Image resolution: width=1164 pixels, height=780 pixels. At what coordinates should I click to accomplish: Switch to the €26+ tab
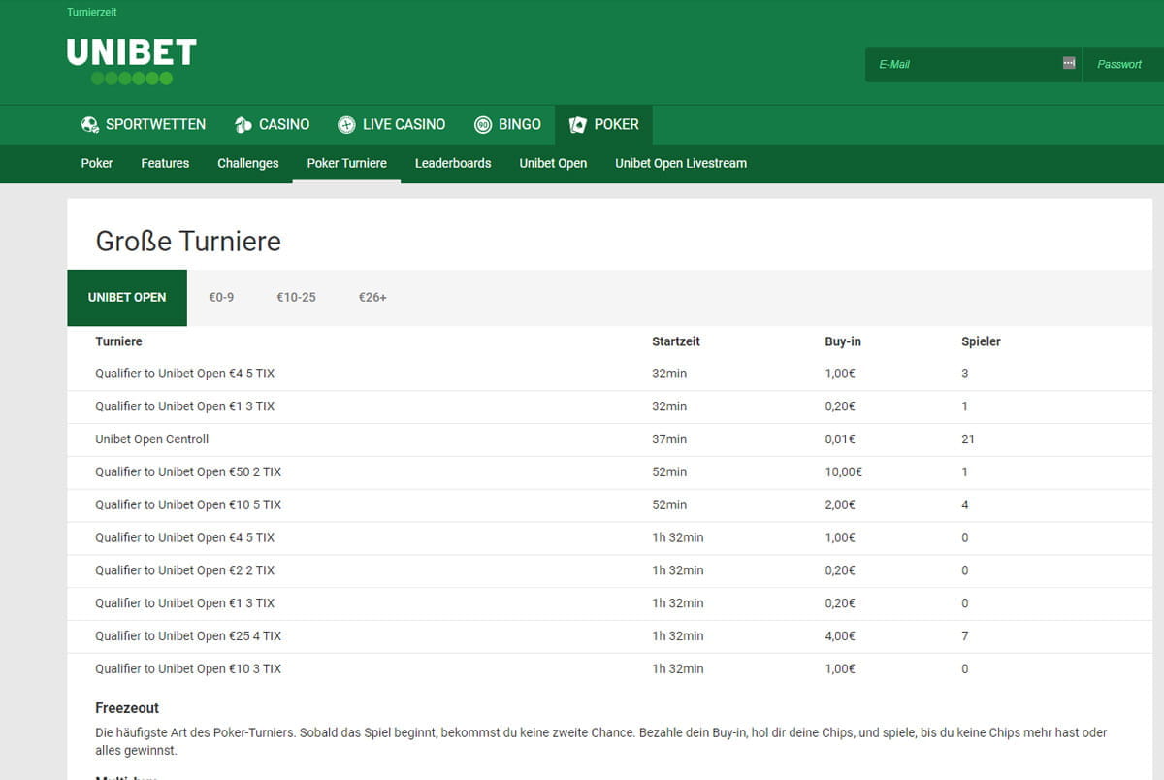(372, 298)
